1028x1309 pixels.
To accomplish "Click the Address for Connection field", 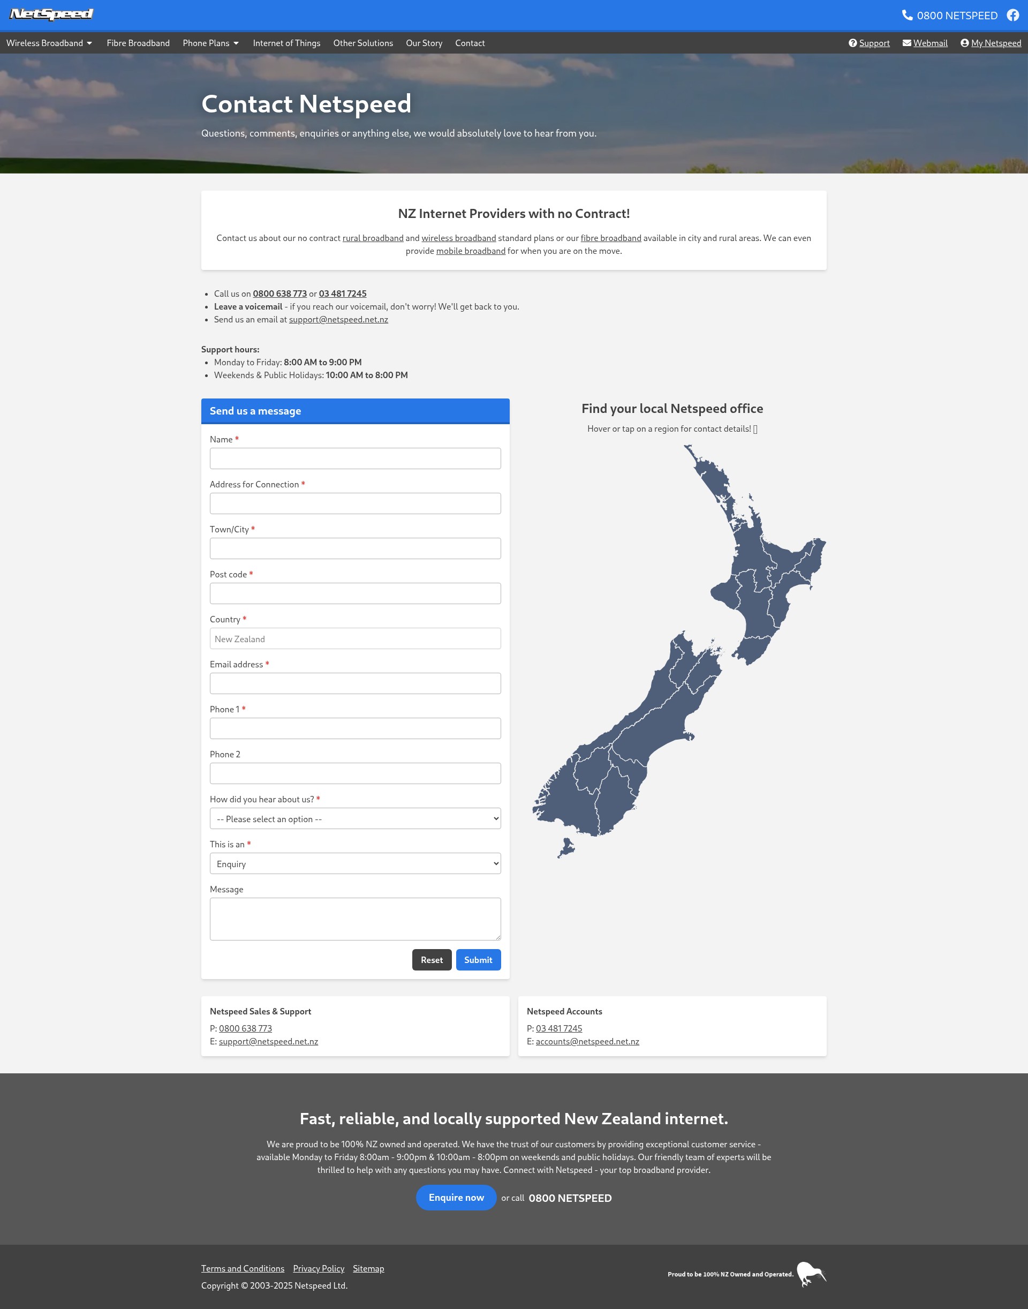I will click(x=355, y=503).
